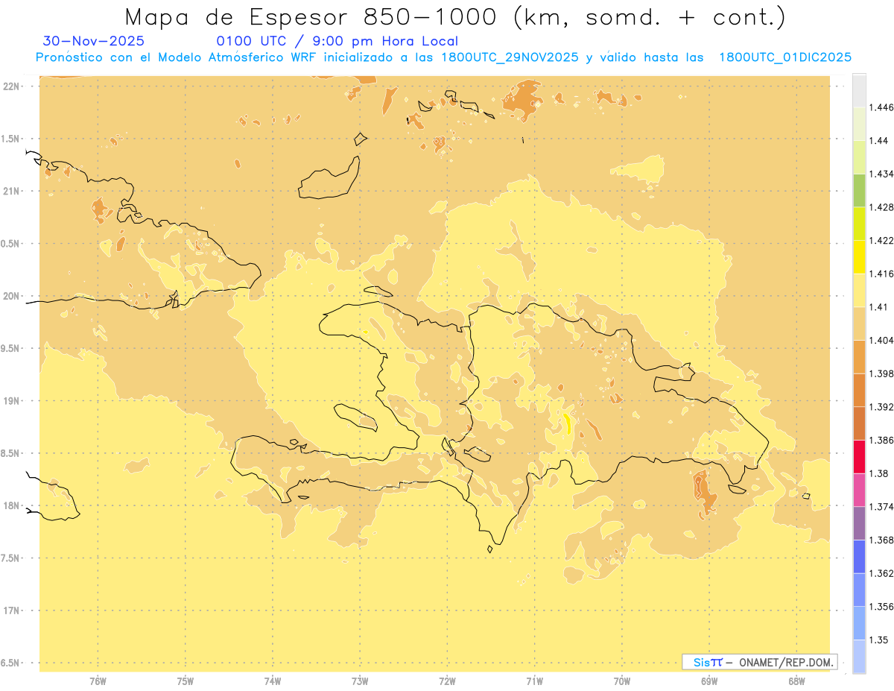Click the '1.392' color bar value
Viewport: 894px width, 691px height.
tap(881, 407)
